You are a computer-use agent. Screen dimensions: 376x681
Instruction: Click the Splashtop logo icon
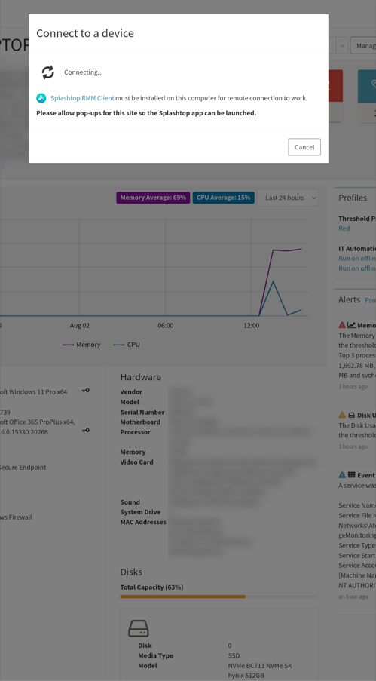(41, 98)
